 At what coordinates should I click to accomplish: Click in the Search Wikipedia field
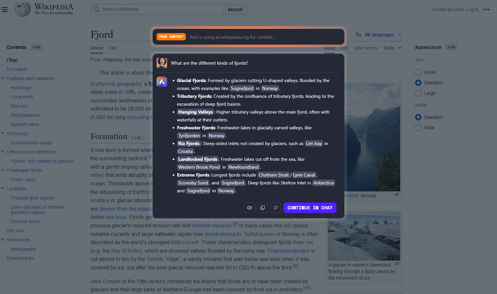click(158, 10)
